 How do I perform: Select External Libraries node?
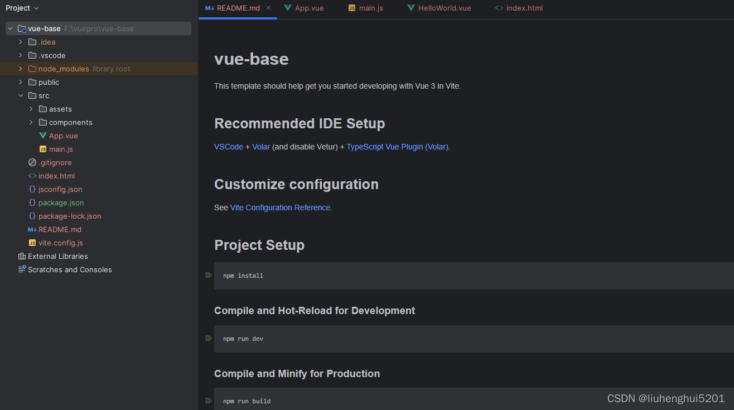click(58, 256)
